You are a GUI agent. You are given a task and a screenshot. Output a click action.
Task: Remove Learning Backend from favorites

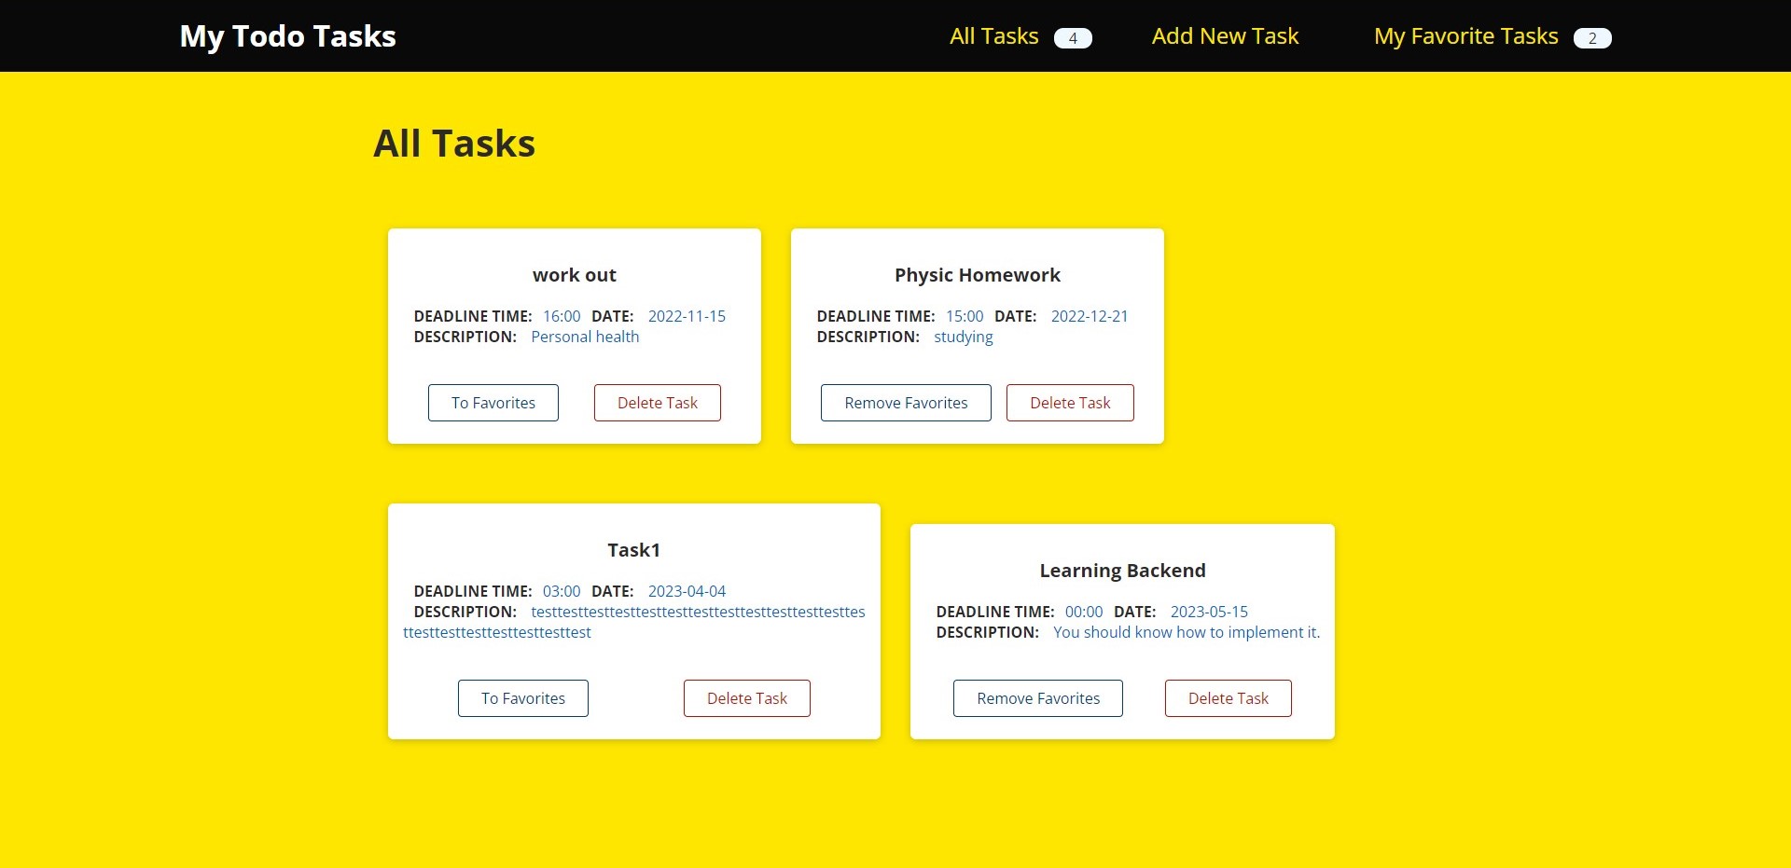[1037, 697]
